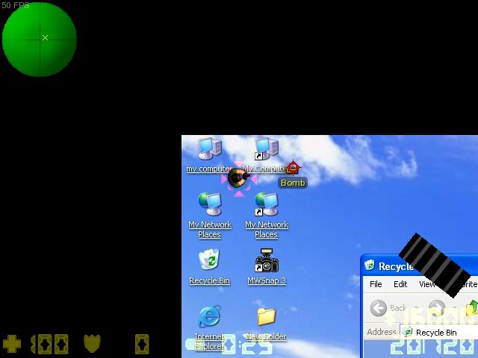Click the red bomb target marker icon
The image size is (478, 358).
click(293, 167)
